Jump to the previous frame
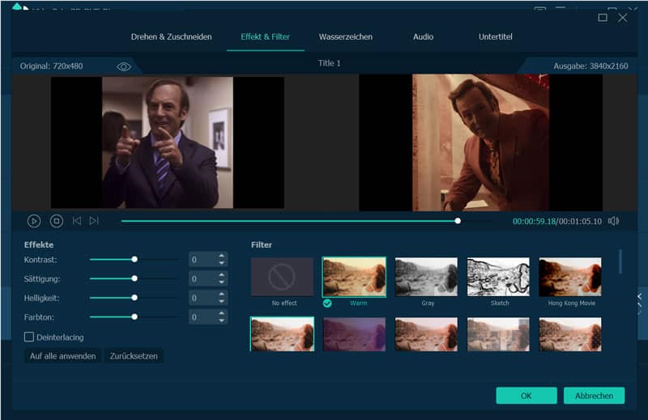648x420 pixels. point(77,221)
